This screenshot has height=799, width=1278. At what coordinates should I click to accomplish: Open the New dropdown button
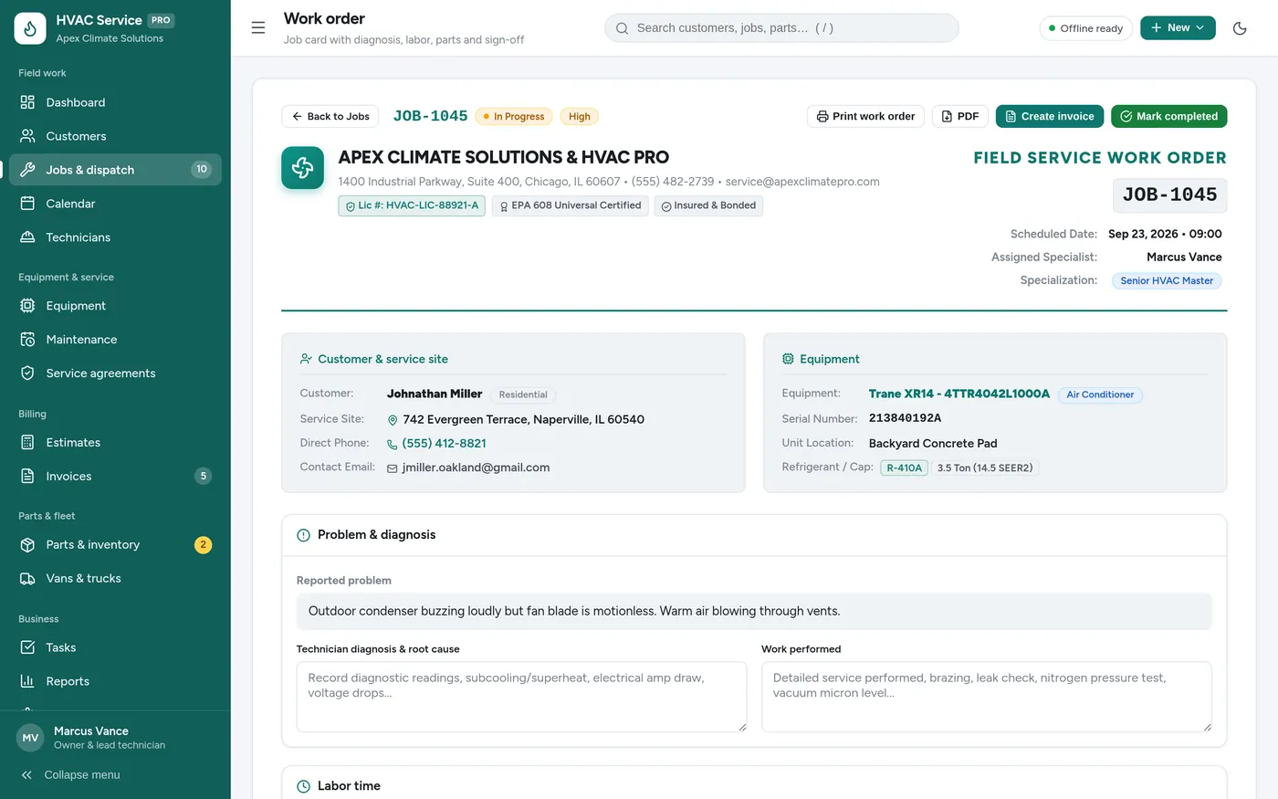pos(1178,28)
